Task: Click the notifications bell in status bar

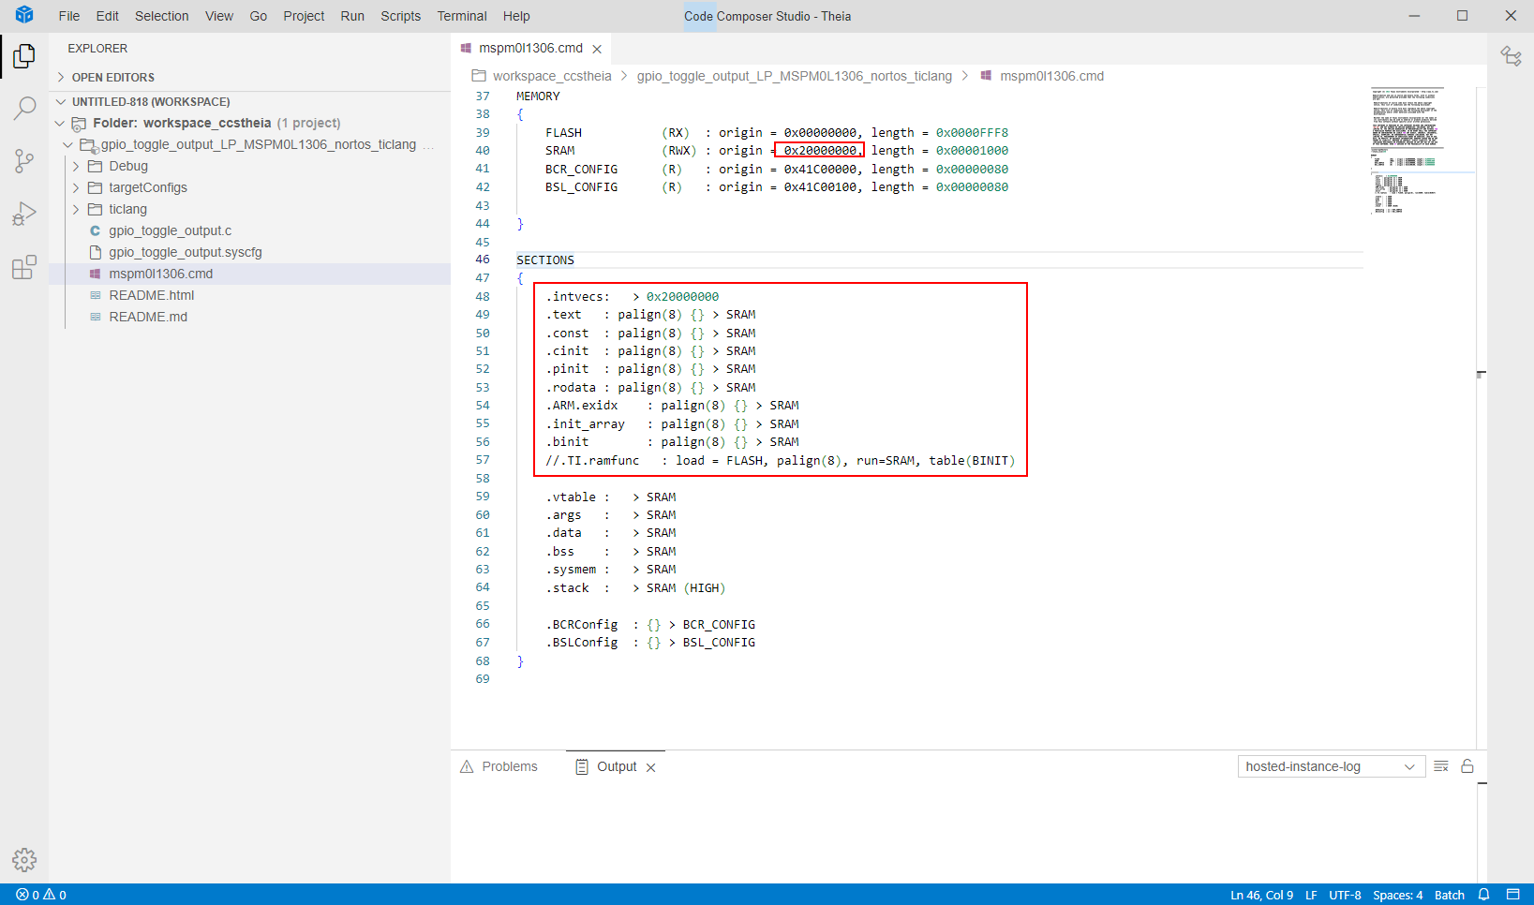Action: click(x=1483, y=895)
